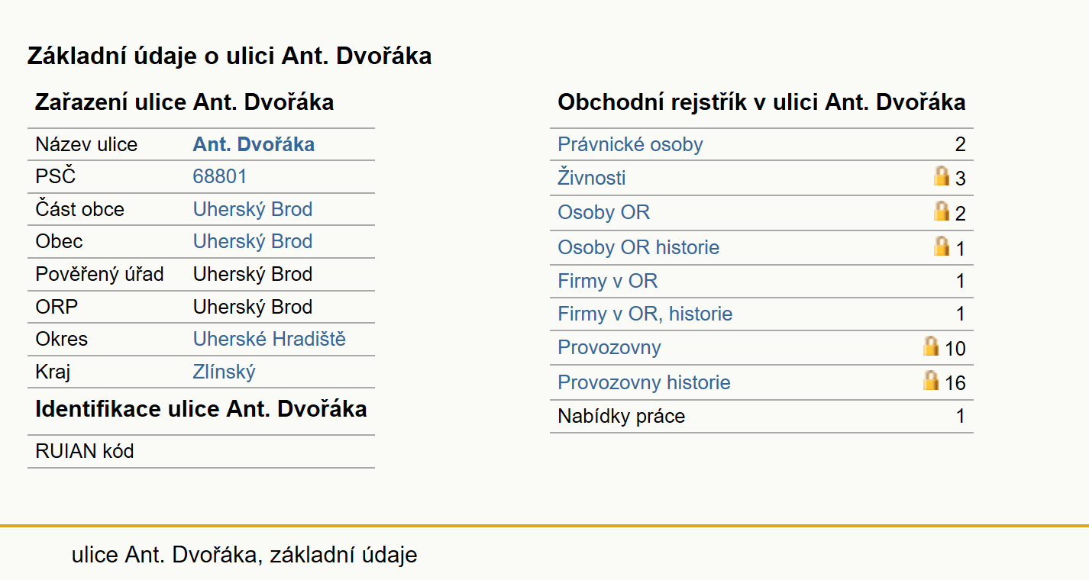Image resolution: width=1089 pixels, height=580 pixels.
Task: Open the Zlínský region link
Action: (x=224, y=372)
